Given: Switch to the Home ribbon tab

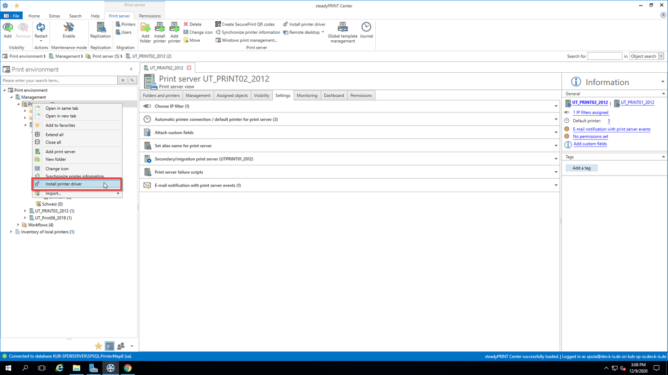Looking at the screenshot, I should [34, 16].
